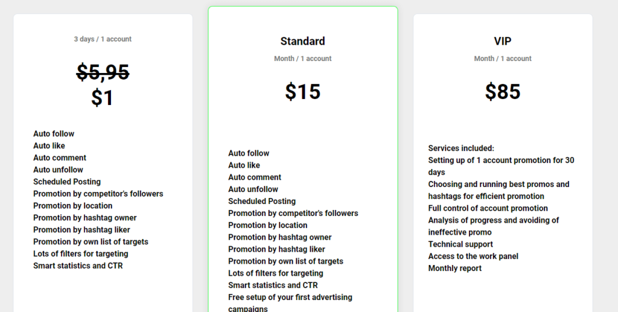Click 'Lots of filters for targeting' in trial plan
Screen dimensions: 618x312
coord(80,253)
